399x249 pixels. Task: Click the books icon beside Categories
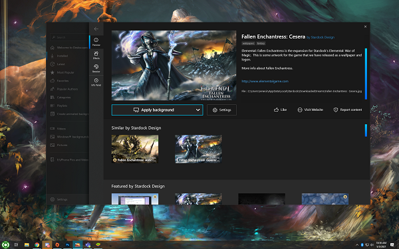[x=53, y=98]
